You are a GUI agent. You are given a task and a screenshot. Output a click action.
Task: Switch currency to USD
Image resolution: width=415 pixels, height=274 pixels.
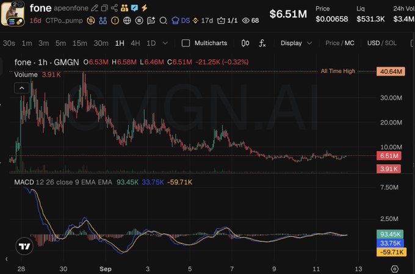374,43
